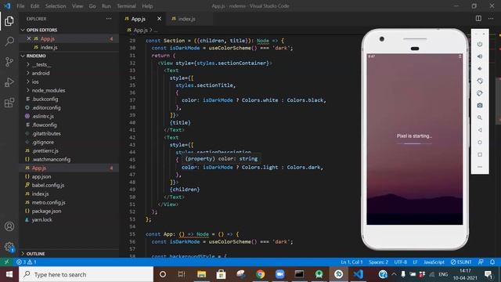
Task: Open the Run and Debug view
Action: pyautogui.click(x=9, y=82)
